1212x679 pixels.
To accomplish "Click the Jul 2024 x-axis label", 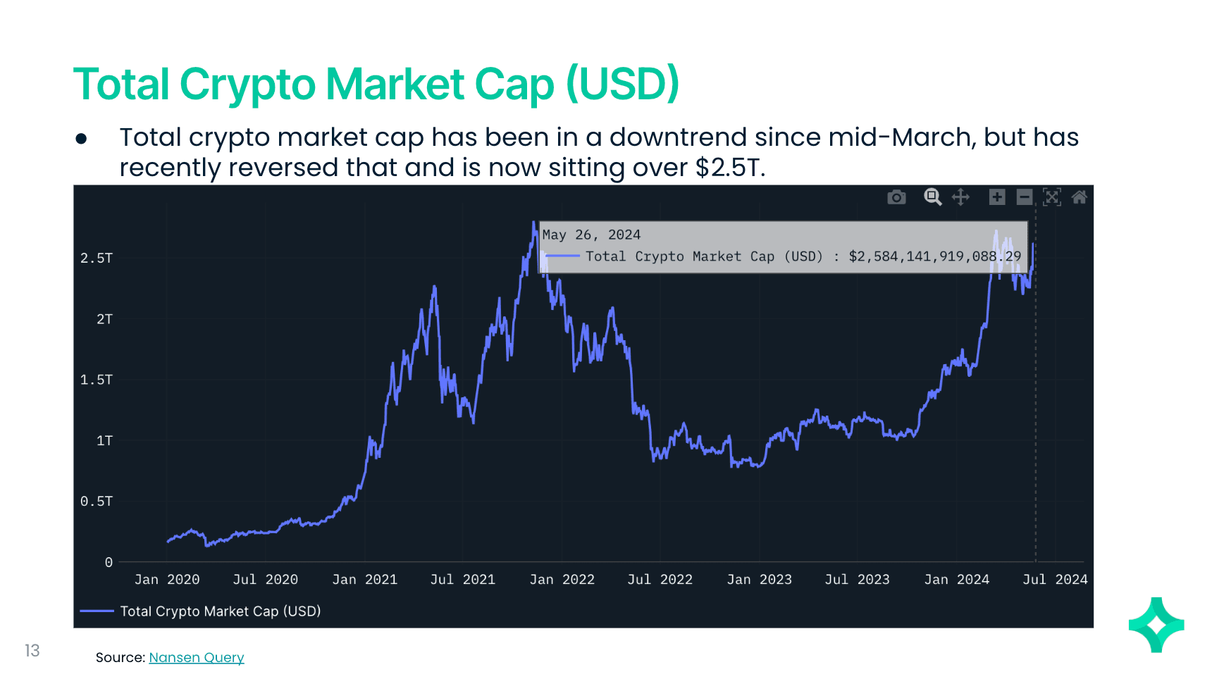I will (1055, 580).
